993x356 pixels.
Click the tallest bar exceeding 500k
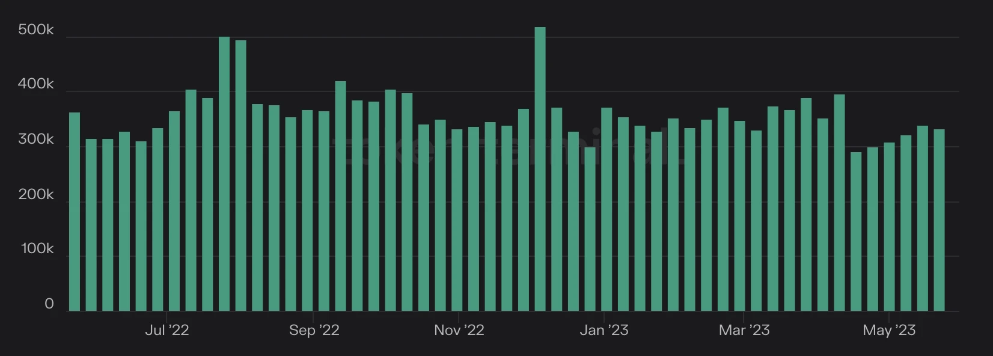[540, 169]
